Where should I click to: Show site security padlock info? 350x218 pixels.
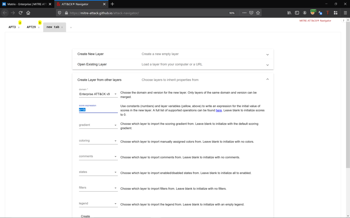[66, 13]
